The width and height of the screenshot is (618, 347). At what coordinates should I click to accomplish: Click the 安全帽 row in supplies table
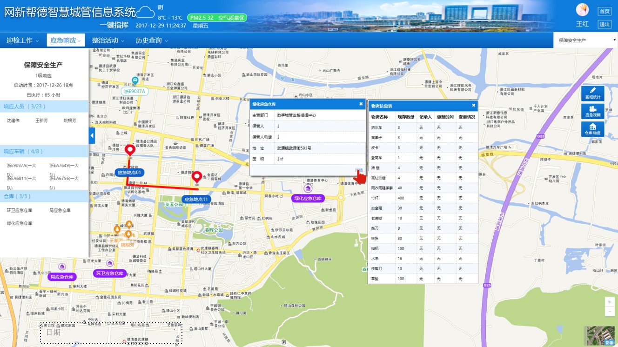coord(423,208)
